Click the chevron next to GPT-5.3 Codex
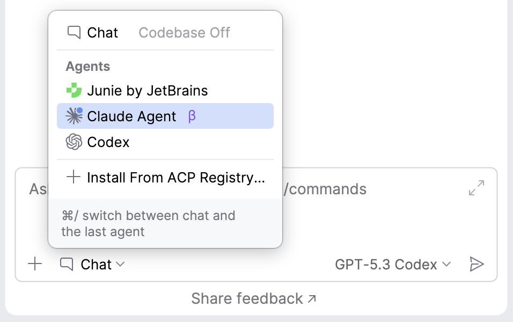The height and width of the screenshot is (322, 513). 446,265
